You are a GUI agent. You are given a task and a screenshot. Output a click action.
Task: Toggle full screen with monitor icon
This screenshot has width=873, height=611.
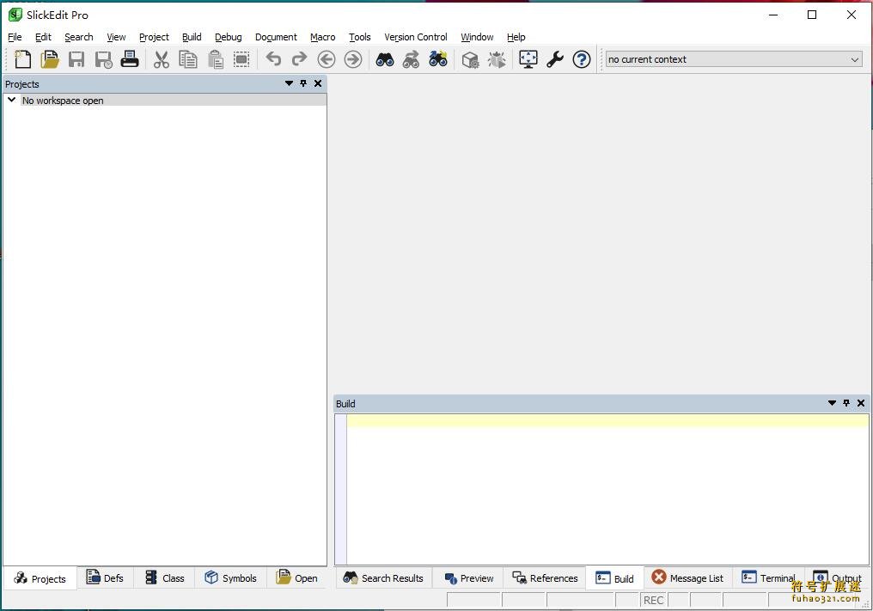tap(528, 59)
